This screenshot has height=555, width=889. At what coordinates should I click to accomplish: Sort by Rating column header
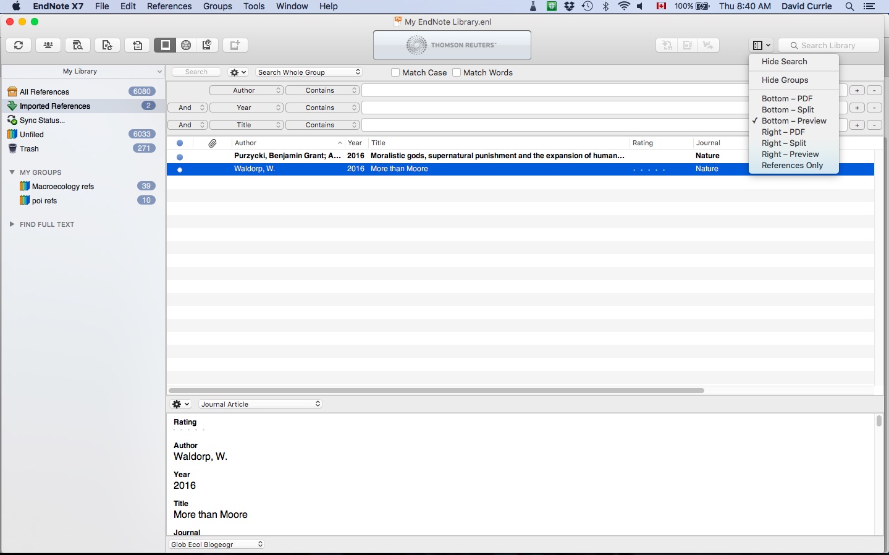pyautogui.click(x=660, y=143)
